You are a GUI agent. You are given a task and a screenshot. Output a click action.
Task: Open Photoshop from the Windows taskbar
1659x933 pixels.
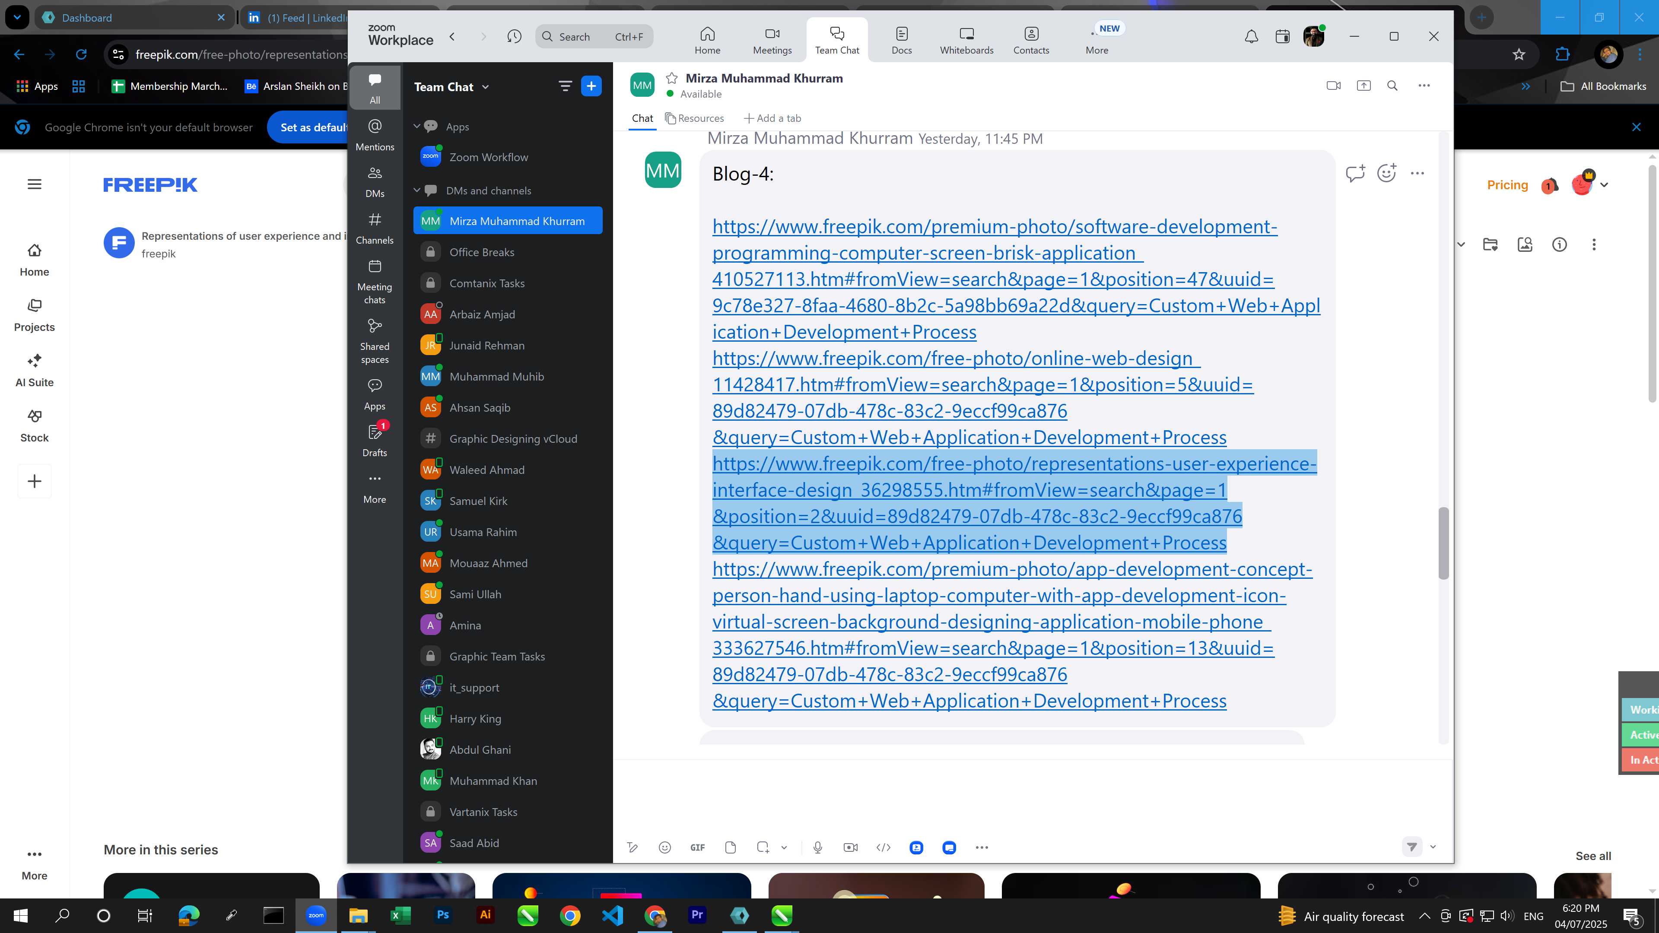click(442, 915)
